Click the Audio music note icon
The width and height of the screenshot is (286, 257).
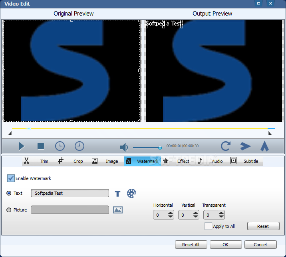[x=200, y=161]
